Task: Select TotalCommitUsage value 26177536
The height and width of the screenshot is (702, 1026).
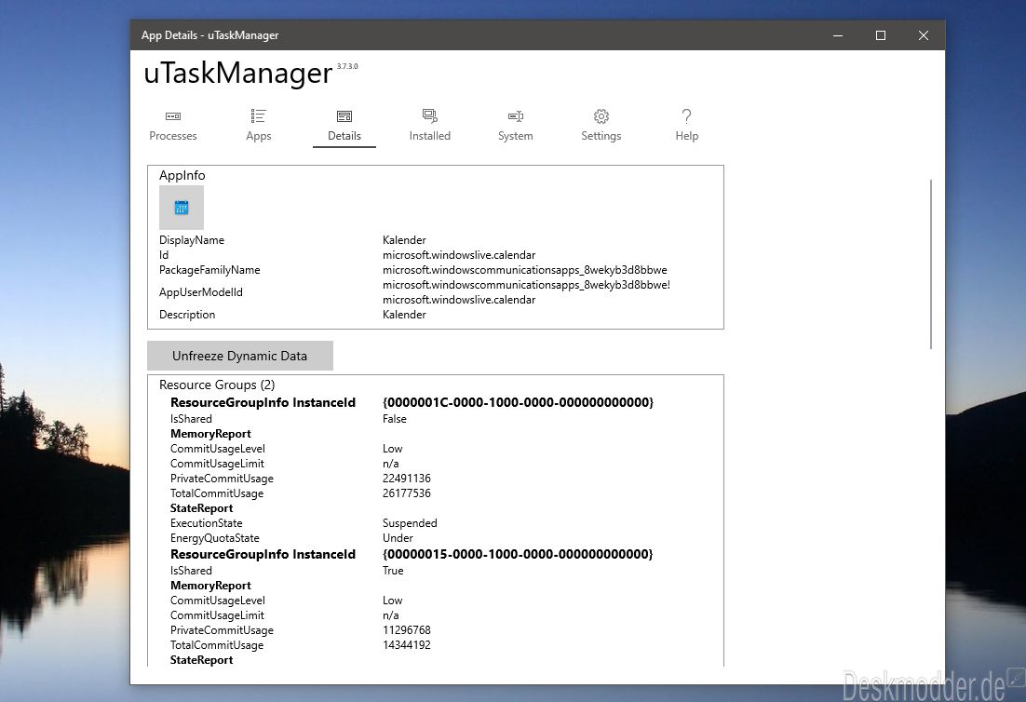Action: (406, 493)
